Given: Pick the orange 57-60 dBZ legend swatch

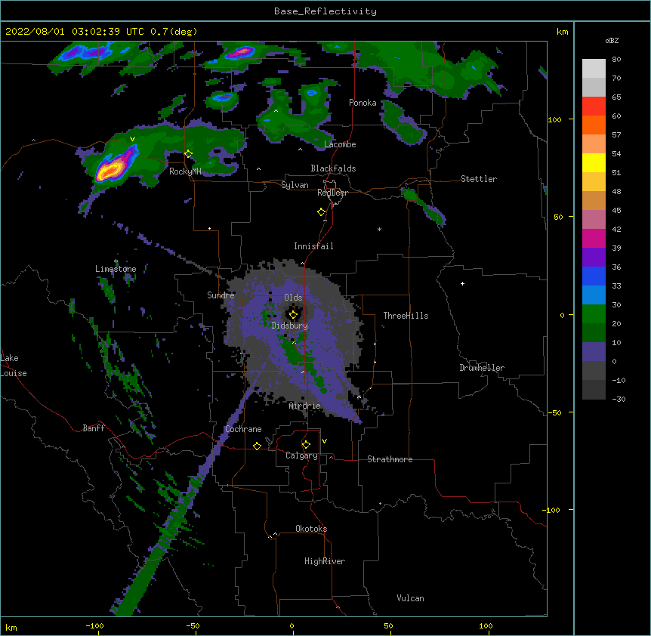Looking at the screenshot, I should click(x=594, y=125).
